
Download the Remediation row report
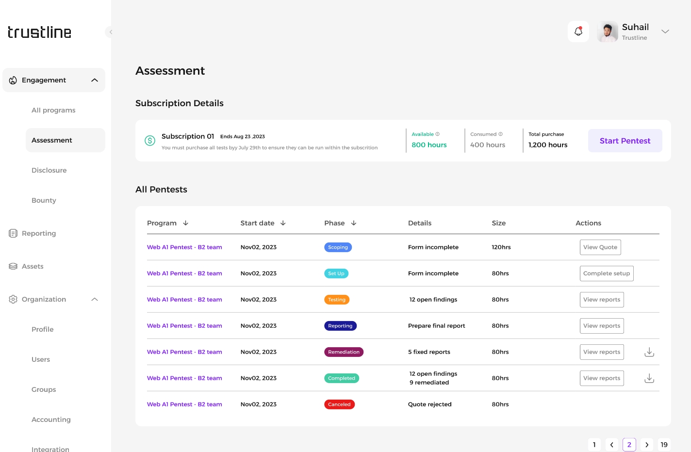click(649, 352)
